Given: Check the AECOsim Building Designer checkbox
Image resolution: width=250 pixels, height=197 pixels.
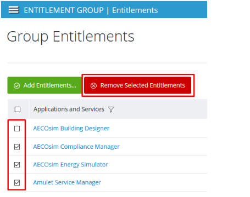Looking at the screenshot, I should pos(17,129).
